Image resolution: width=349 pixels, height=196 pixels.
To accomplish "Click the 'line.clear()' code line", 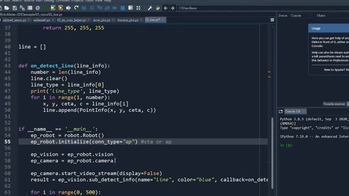I will click(49, 78).
